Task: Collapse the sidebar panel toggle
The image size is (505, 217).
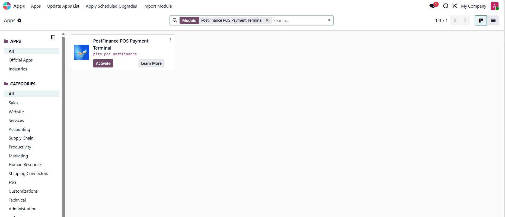Action: coord(53,37)
